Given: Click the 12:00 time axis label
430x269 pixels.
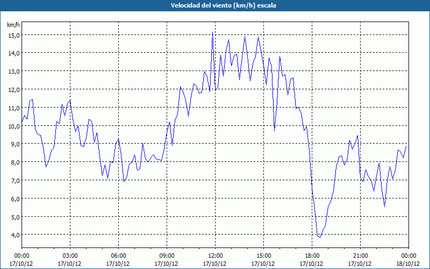Looking at the screenshot, I should click(x=216, y=256).
